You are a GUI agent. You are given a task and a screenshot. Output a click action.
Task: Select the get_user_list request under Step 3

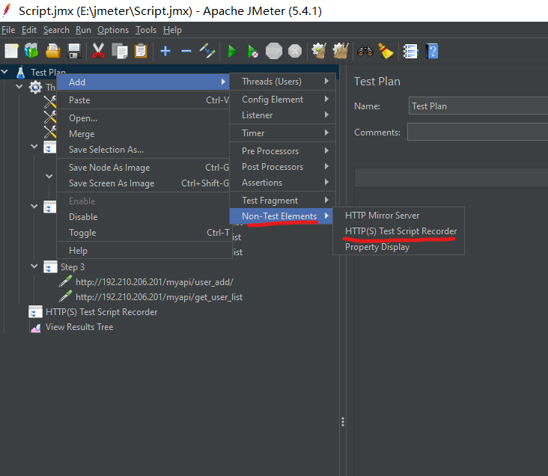coord(159,297)
